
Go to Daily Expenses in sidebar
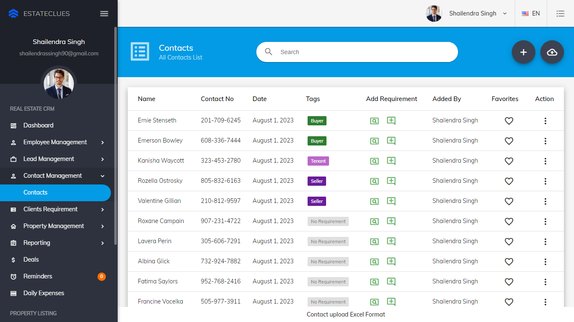click(x=44, y=293)
